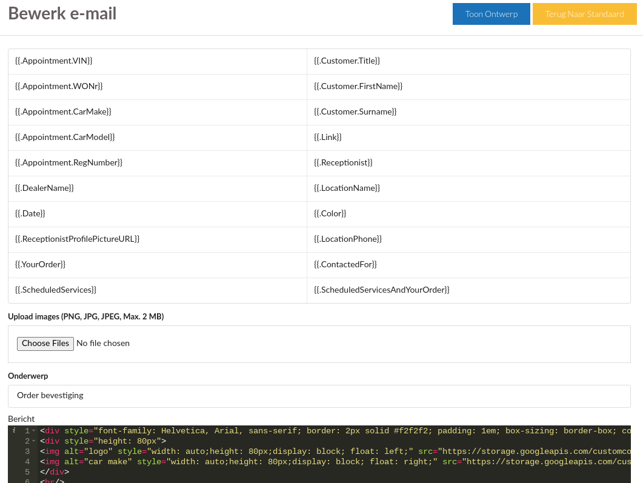Select the {{.Appointment.CarMake}} placeholder
Viewport: 643px width, 483px height.
(63, 112)
